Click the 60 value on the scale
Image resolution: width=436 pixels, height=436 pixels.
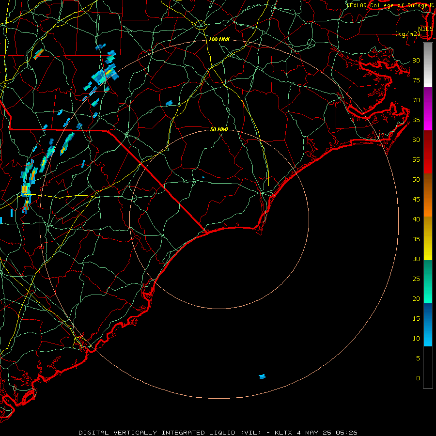[416, 140]
